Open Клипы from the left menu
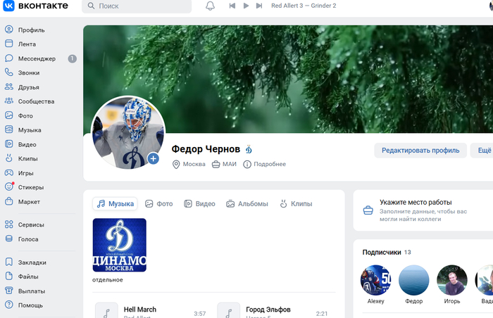493x318 pixels. click(27, 158)
